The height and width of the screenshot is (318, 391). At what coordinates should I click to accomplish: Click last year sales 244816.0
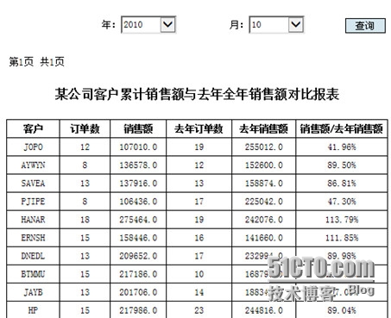(264, 310)
